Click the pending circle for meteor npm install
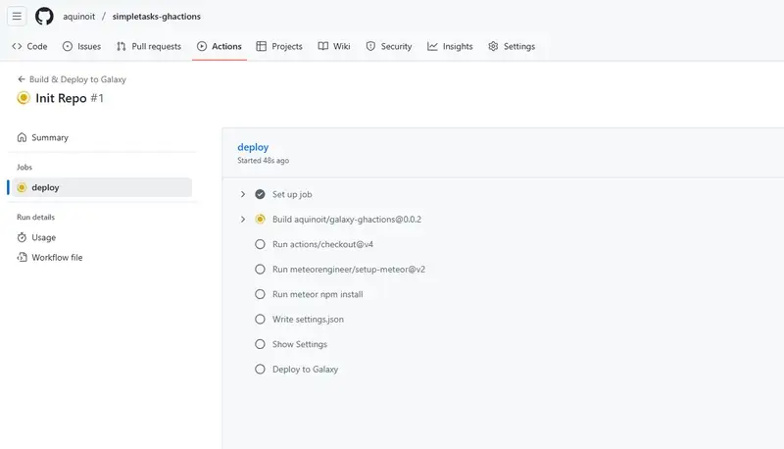 coord(260,294)
